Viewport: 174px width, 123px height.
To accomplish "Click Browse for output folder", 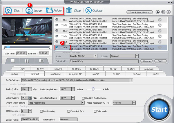I will (x=147, y=61).
